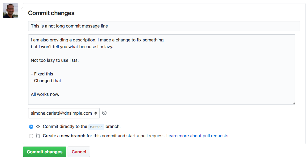Click the 'master' branch name label
This screenshot has width=308, height=162.
(96, 127)
